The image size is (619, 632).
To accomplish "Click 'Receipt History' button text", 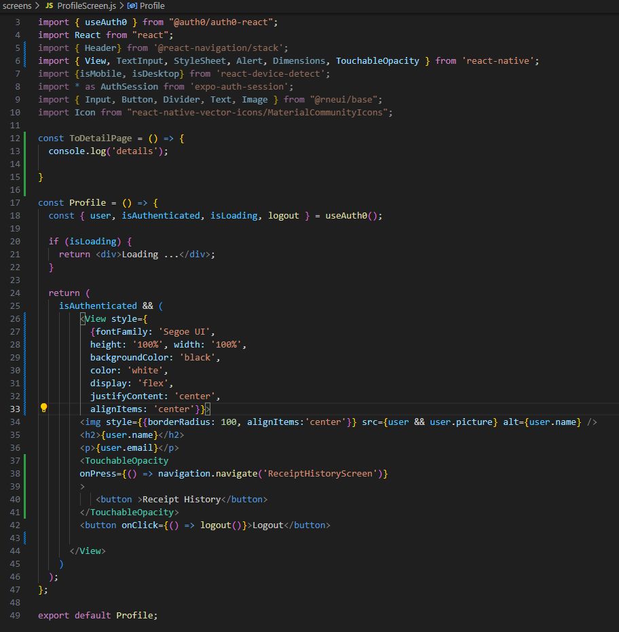I will point(181,500).
